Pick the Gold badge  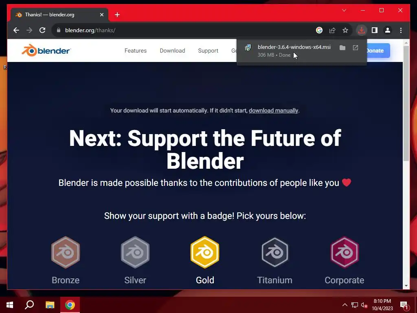point(205,260)
